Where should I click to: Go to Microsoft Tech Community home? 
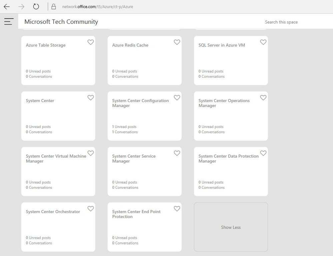pos(61,22)
